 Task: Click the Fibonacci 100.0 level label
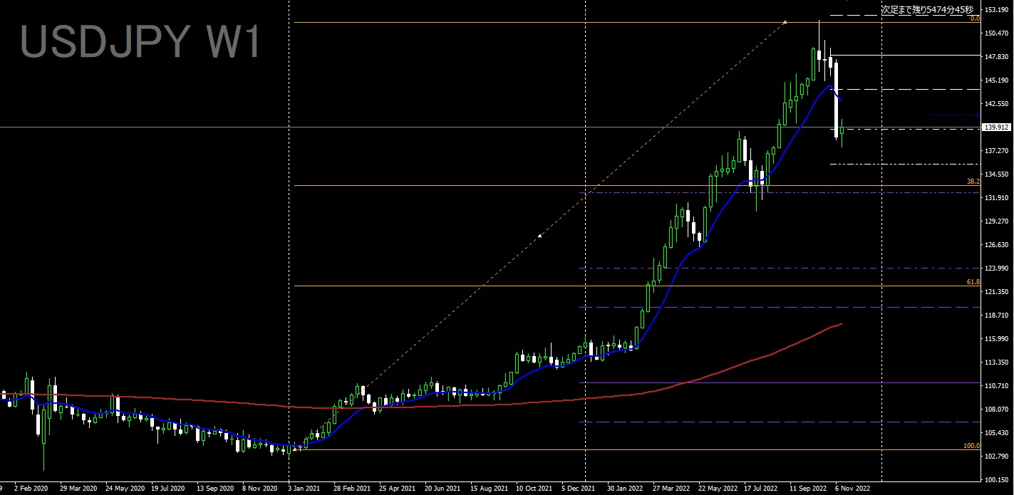click(x=972, y=446)
